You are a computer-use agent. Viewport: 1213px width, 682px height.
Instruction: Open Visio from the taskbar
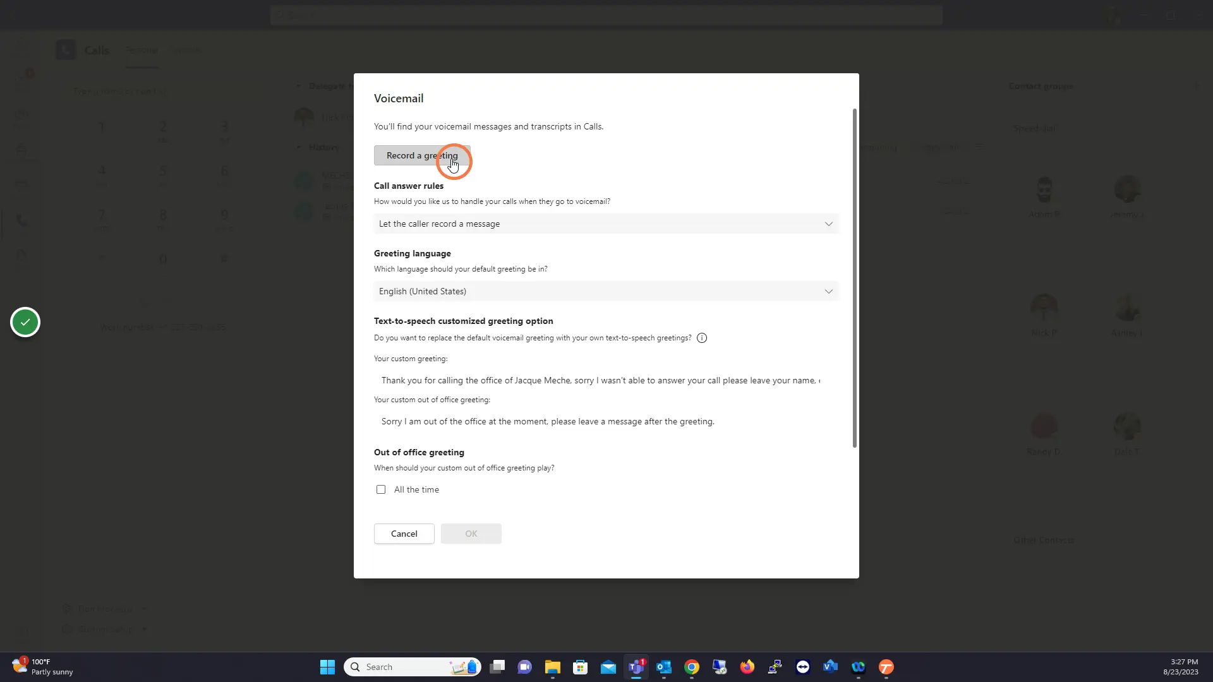click(830, 667)
